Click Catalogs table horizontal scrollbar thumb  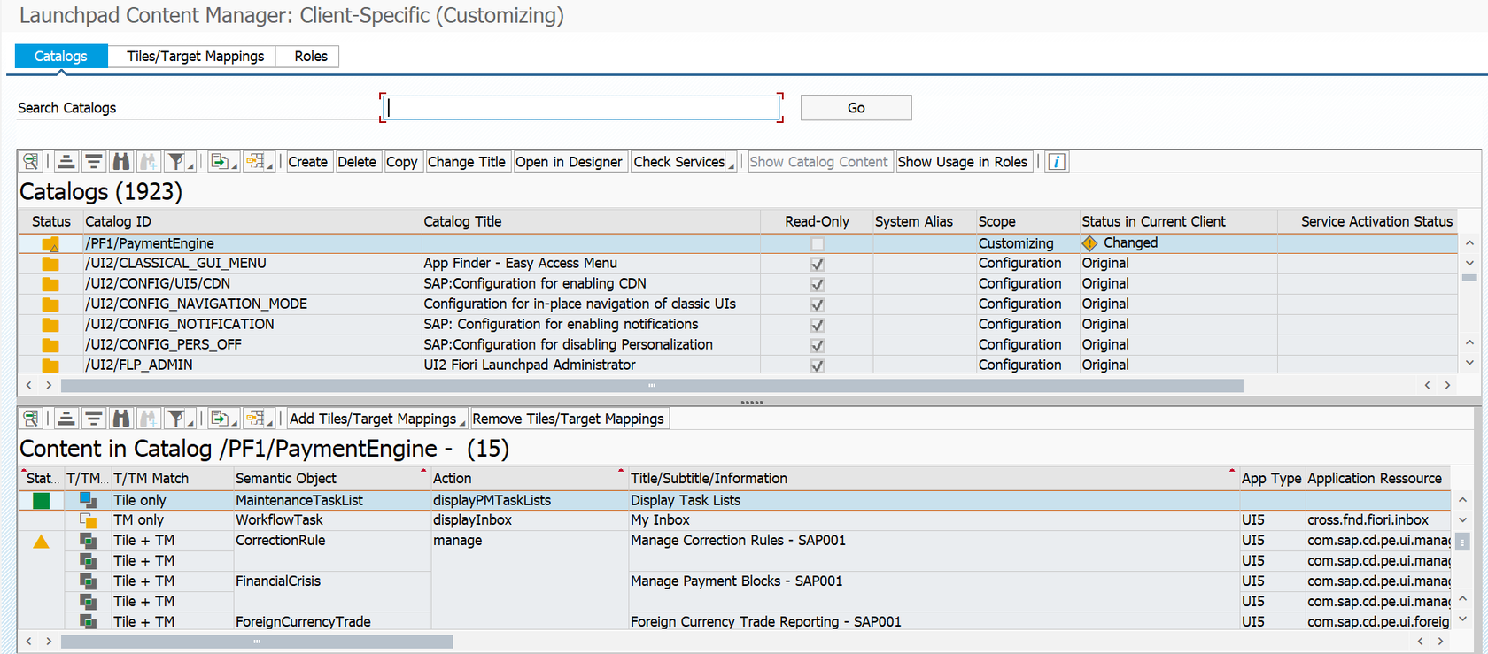pyautogui.click(x=652, y=386)
